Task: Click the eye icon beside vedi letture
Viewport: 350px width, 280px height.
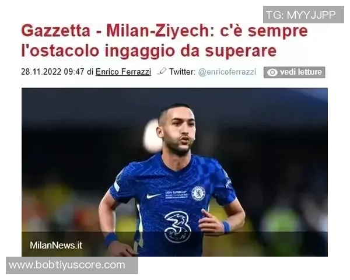Action: (272, 72)
